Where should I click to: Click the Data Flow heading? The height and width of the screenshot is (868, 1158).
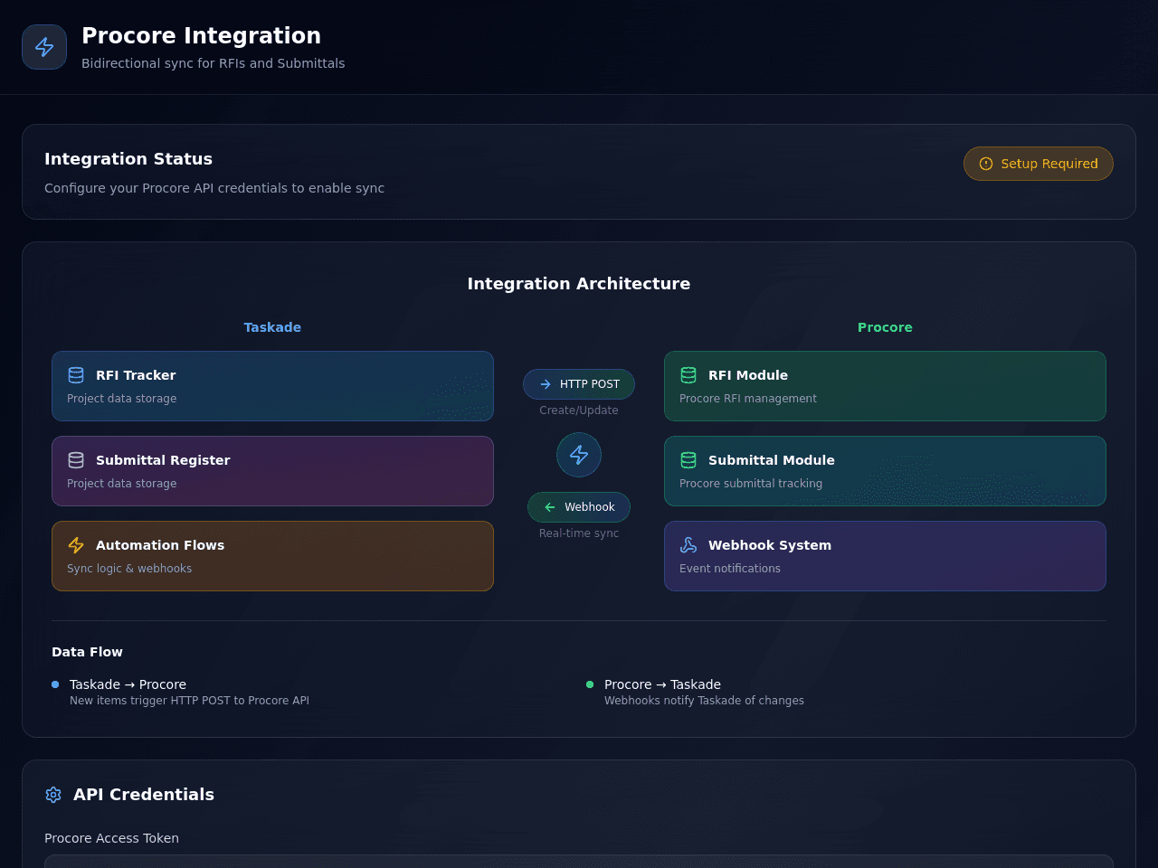[87, 652]
